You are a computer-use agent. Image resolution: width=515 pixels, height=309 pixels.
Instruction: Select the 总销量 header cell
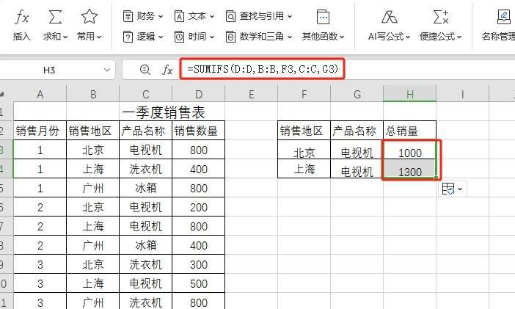point(410,131)
